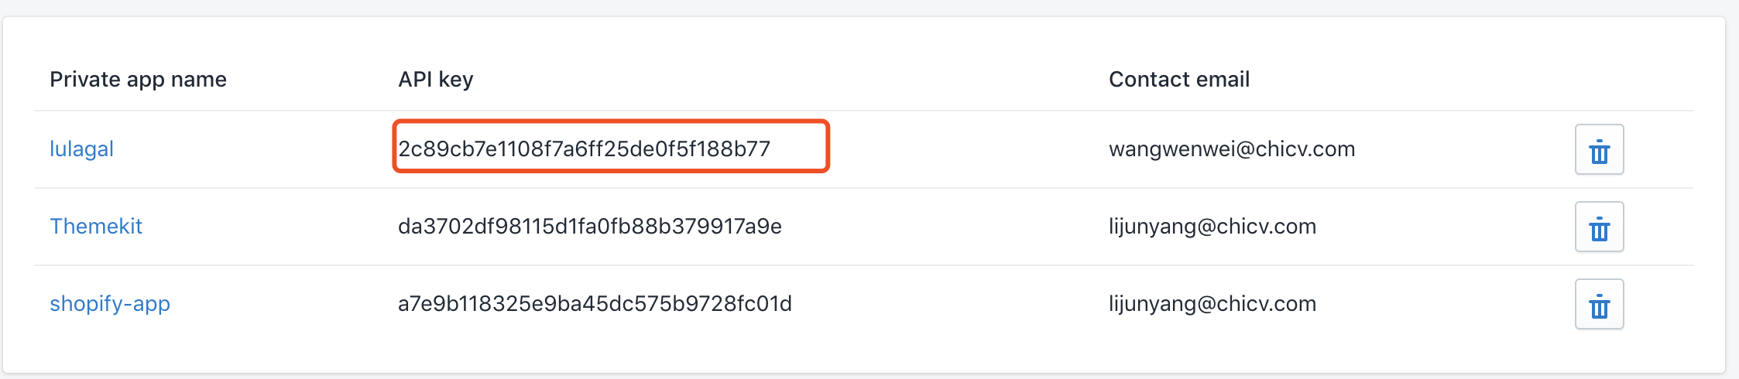Click the Contact email column header
This screenshot has width=1739, height=379.
[x=1179, y=79]
